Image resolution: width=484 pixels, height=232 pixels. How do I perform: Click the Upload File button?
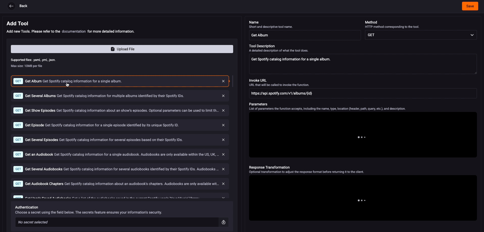(122, 49)
